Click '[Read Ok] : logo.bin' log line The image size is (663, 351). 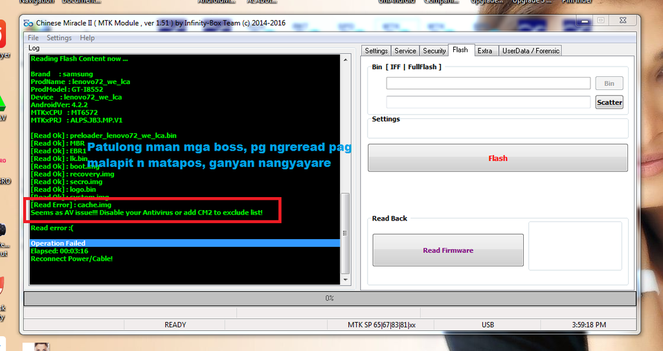63,189
